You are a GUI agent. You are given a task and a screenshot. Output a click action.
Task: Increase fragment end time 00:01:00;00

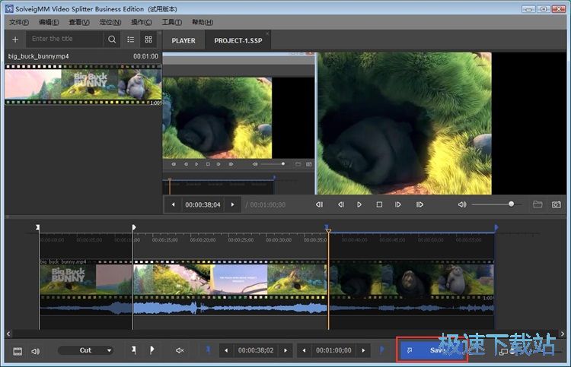point(363,350)
